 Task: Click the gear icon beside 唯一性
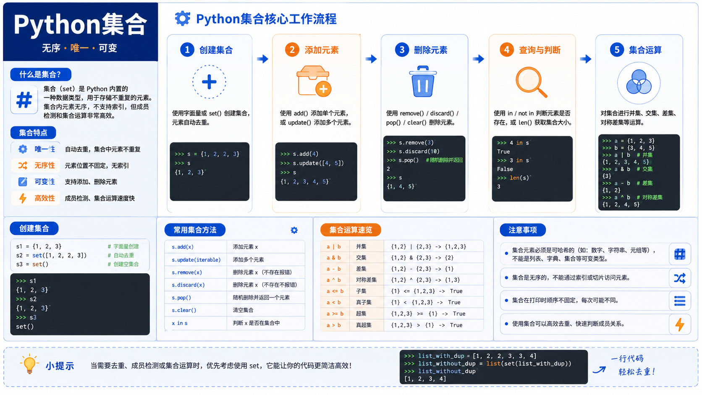tap(23, 149)
